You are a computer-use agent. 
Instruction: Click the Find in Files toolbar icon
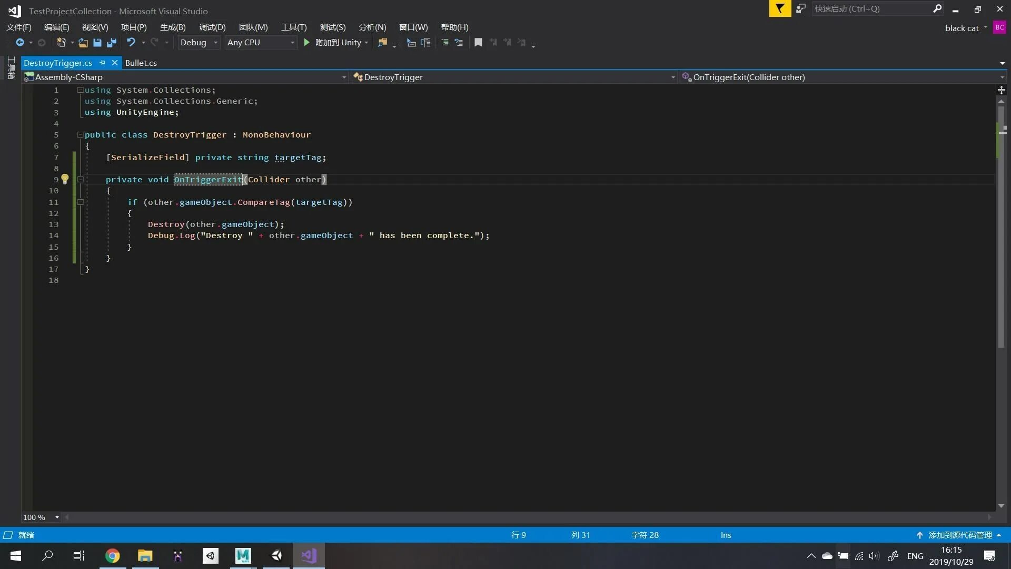coord(383,42)
